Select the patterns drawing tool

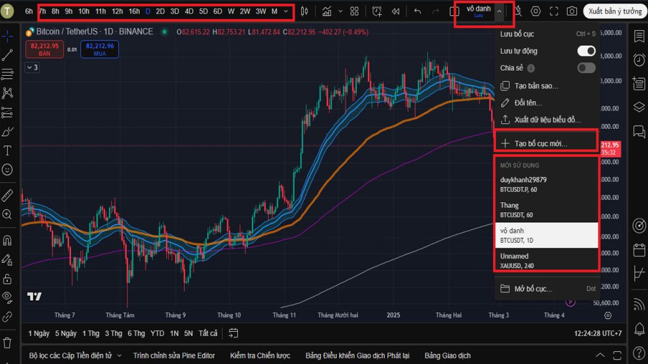click(x=8, y=94)
